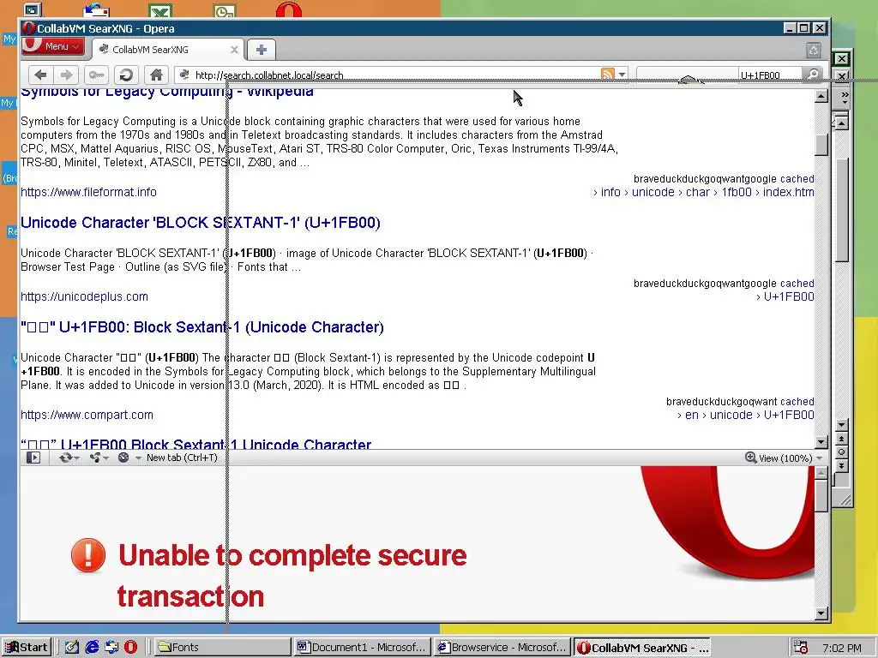The height and width of the screenshot is (658, 878).
Task: Open the red Opera Menu button
Action: tap(53, 46)
